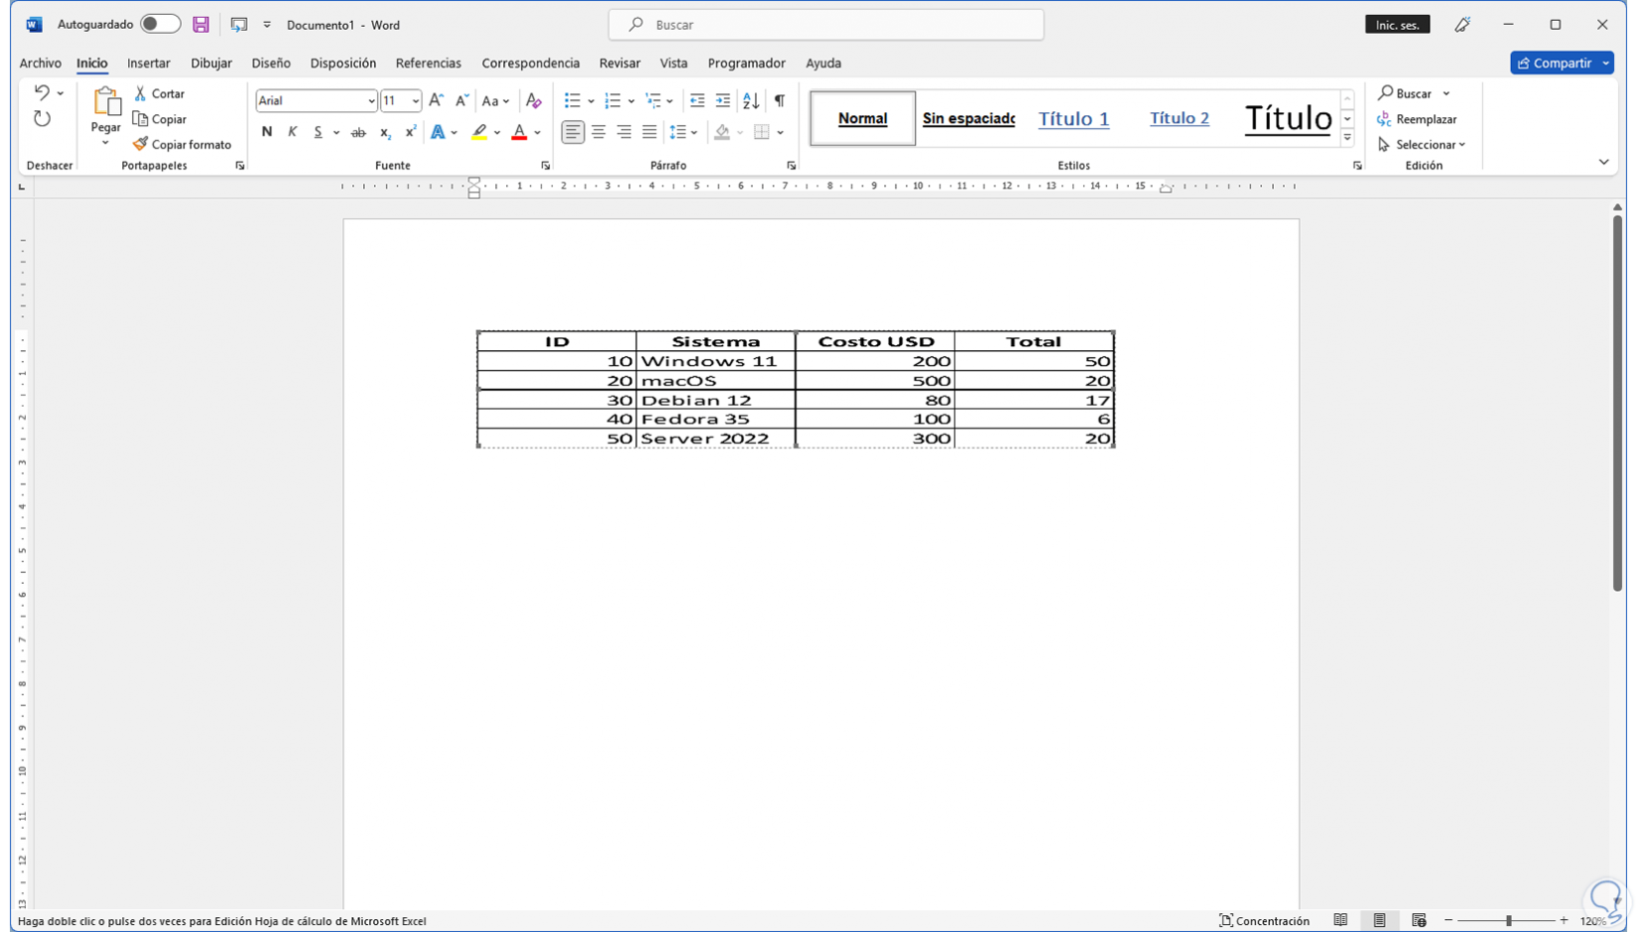The height and width of the screenshot is (932, 1637).
Task: Open the Archivo menu
Action: pos(41,63)
